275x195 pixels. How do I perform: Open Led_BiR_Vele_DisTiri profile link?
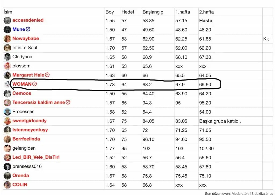(x=36, y=157)
